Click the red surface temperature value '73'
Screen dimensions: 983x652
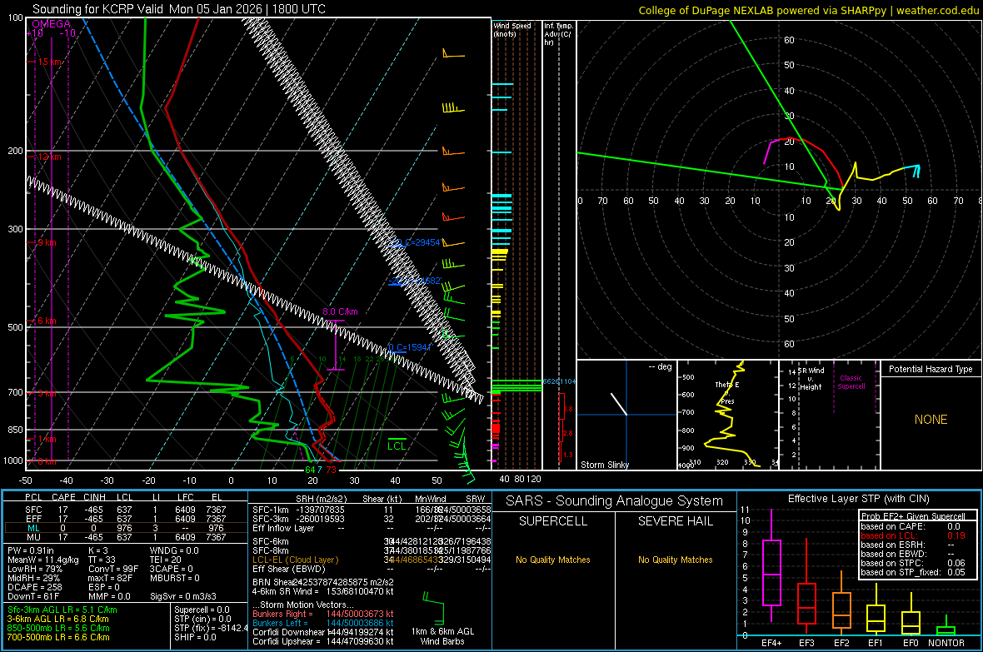331,470
